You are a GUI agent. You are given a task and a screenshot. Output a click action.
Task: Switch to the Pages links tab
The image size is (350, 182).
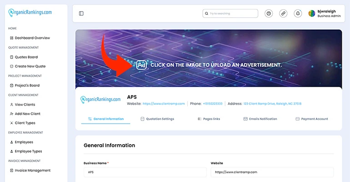209,119
